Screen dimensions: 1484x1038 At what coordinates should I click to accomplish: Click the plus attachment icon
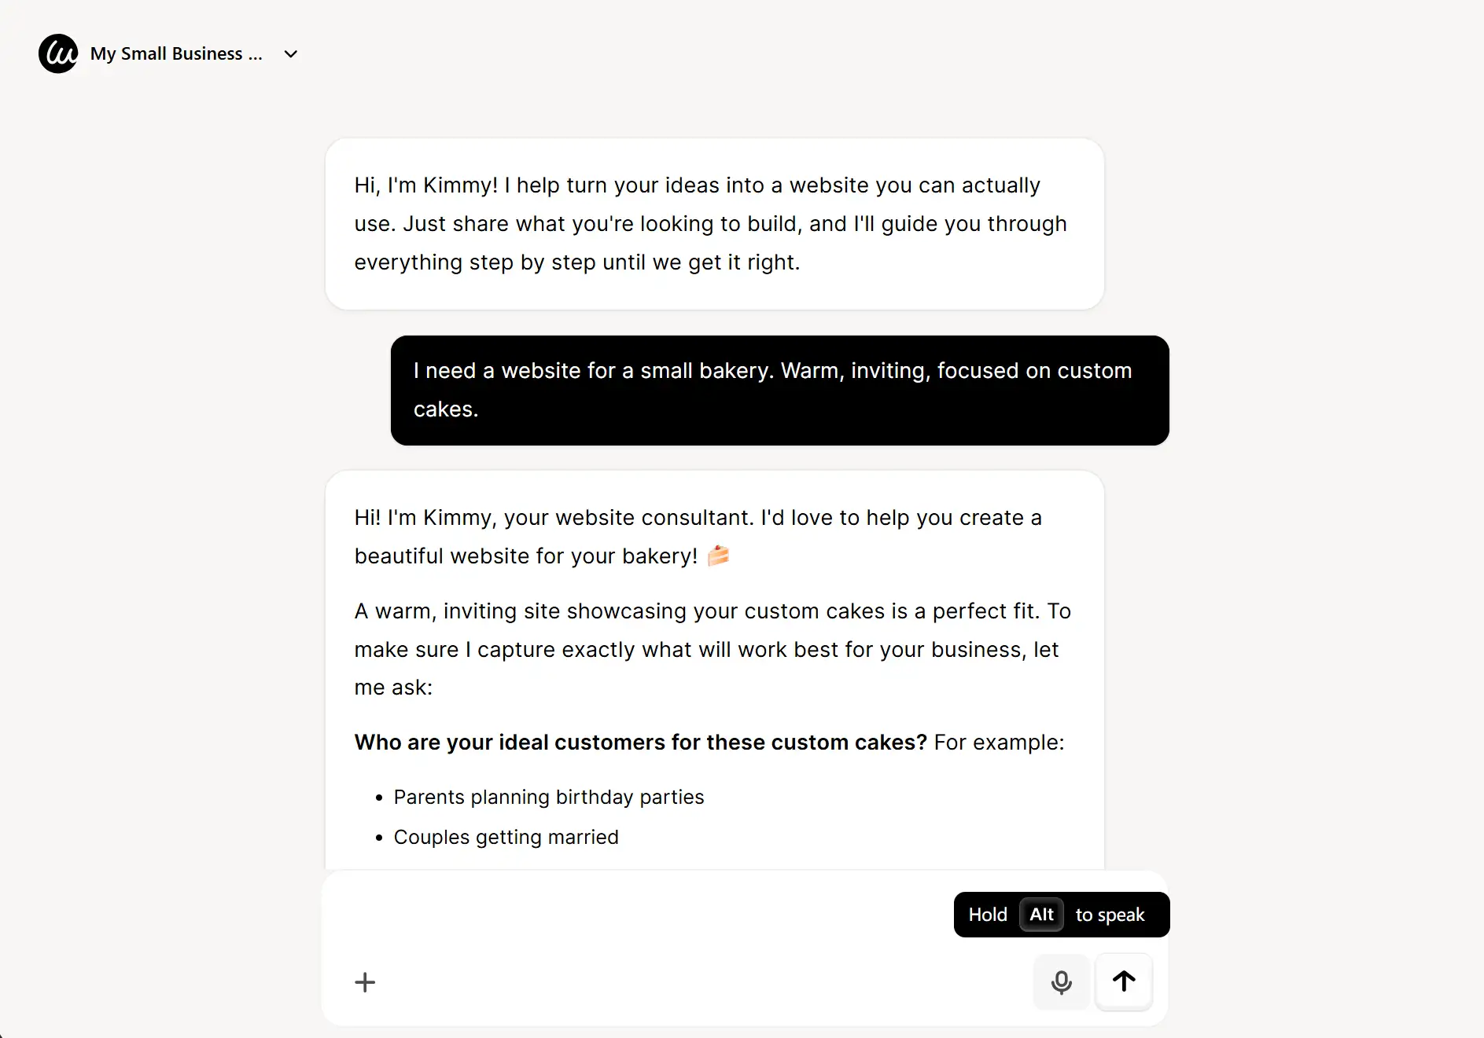click(x=365, y=982)
